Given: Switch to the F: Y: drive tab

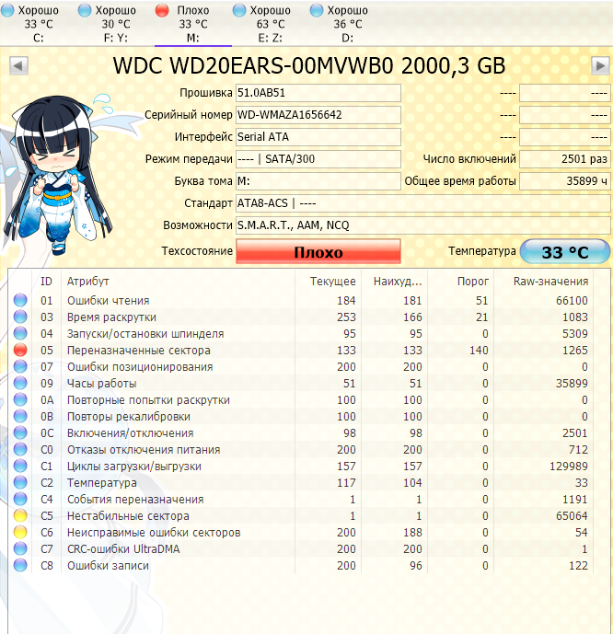Looking at the screenshot, I should (x=116, y=24).
